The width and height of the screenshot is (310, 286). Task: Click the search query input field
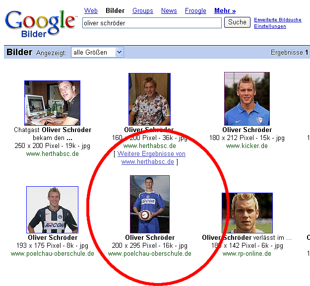[x=152, y=23]
